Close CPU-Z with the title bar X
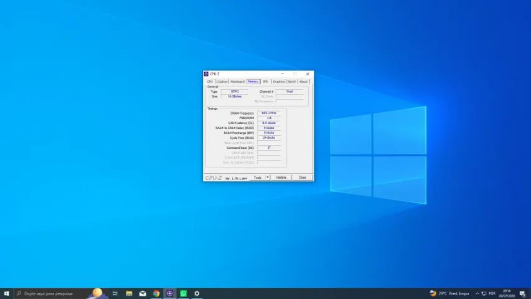Screen dimensions: 531x299 pos(308,74)
